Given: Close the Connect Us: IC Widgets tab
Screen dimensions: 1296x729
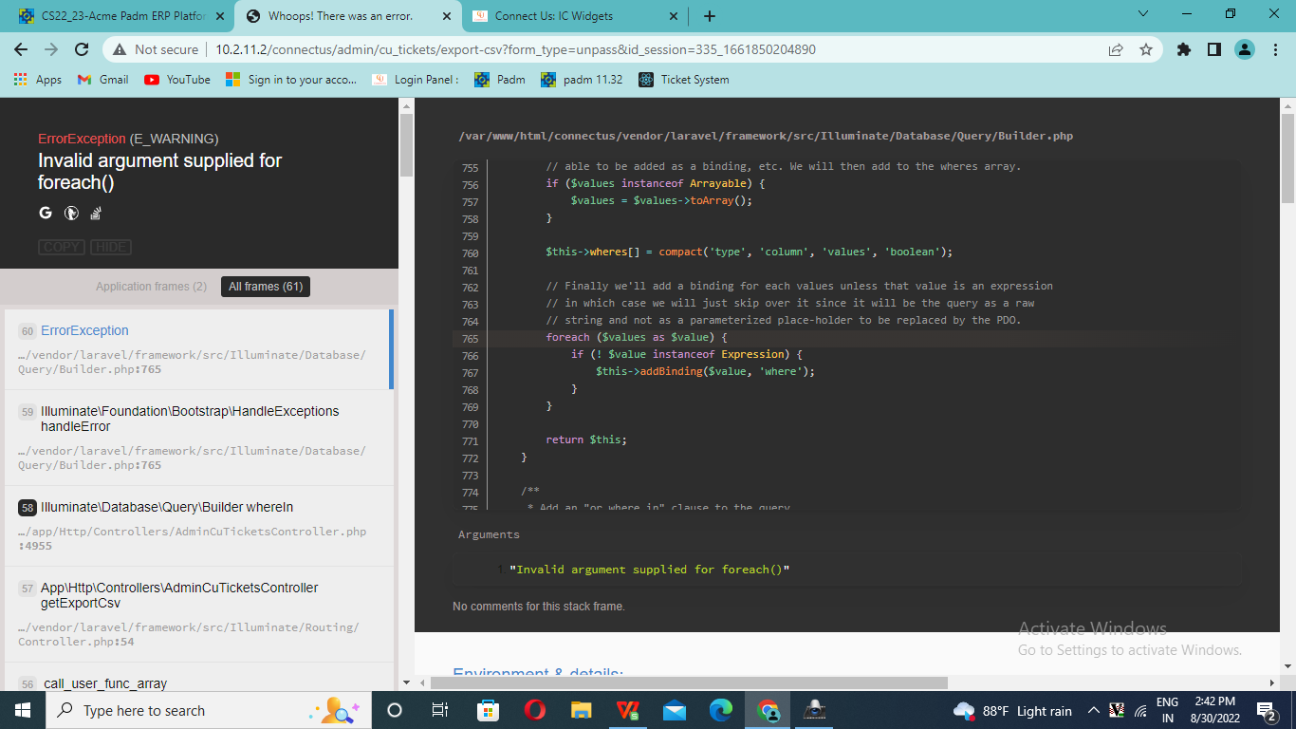Looking at the screenshot, I should 674,16.
